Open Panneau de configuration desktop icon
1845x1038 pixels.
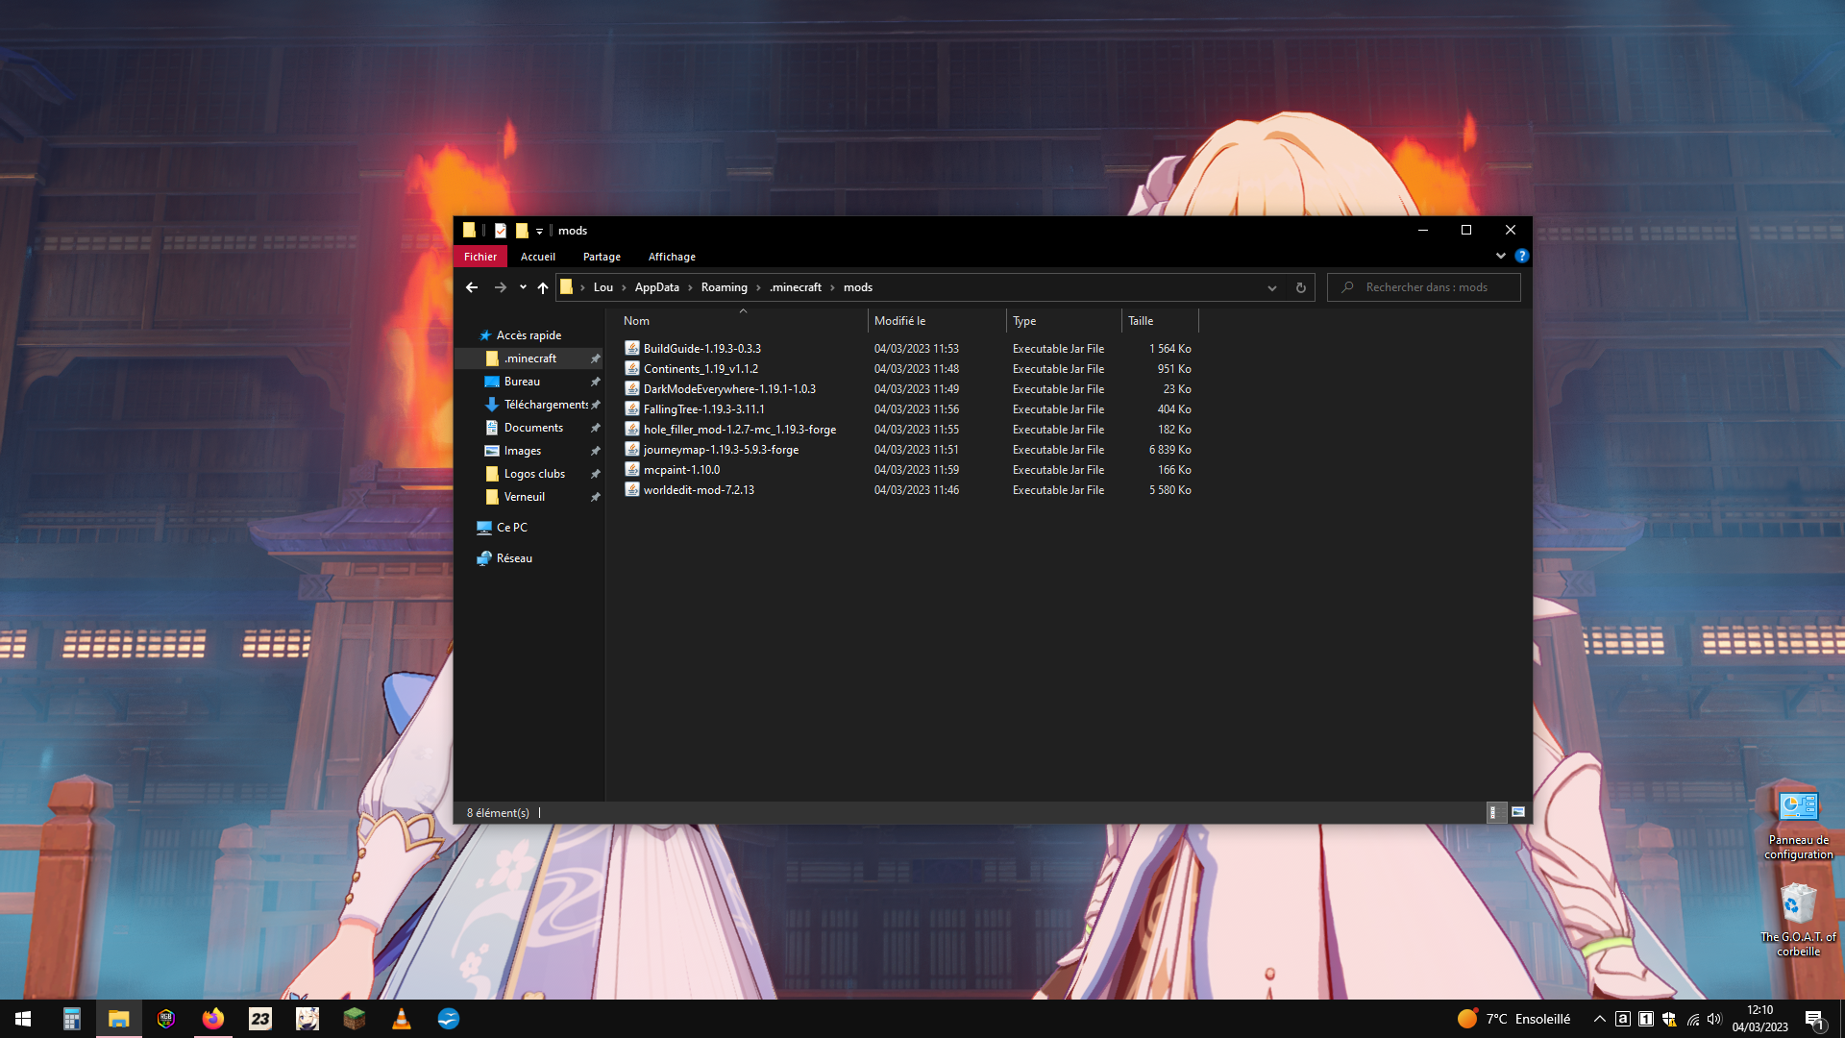coord(1798,825)
